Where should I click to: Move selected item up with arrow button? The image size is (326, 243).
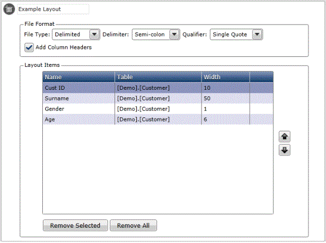click(x=284, y=137)
